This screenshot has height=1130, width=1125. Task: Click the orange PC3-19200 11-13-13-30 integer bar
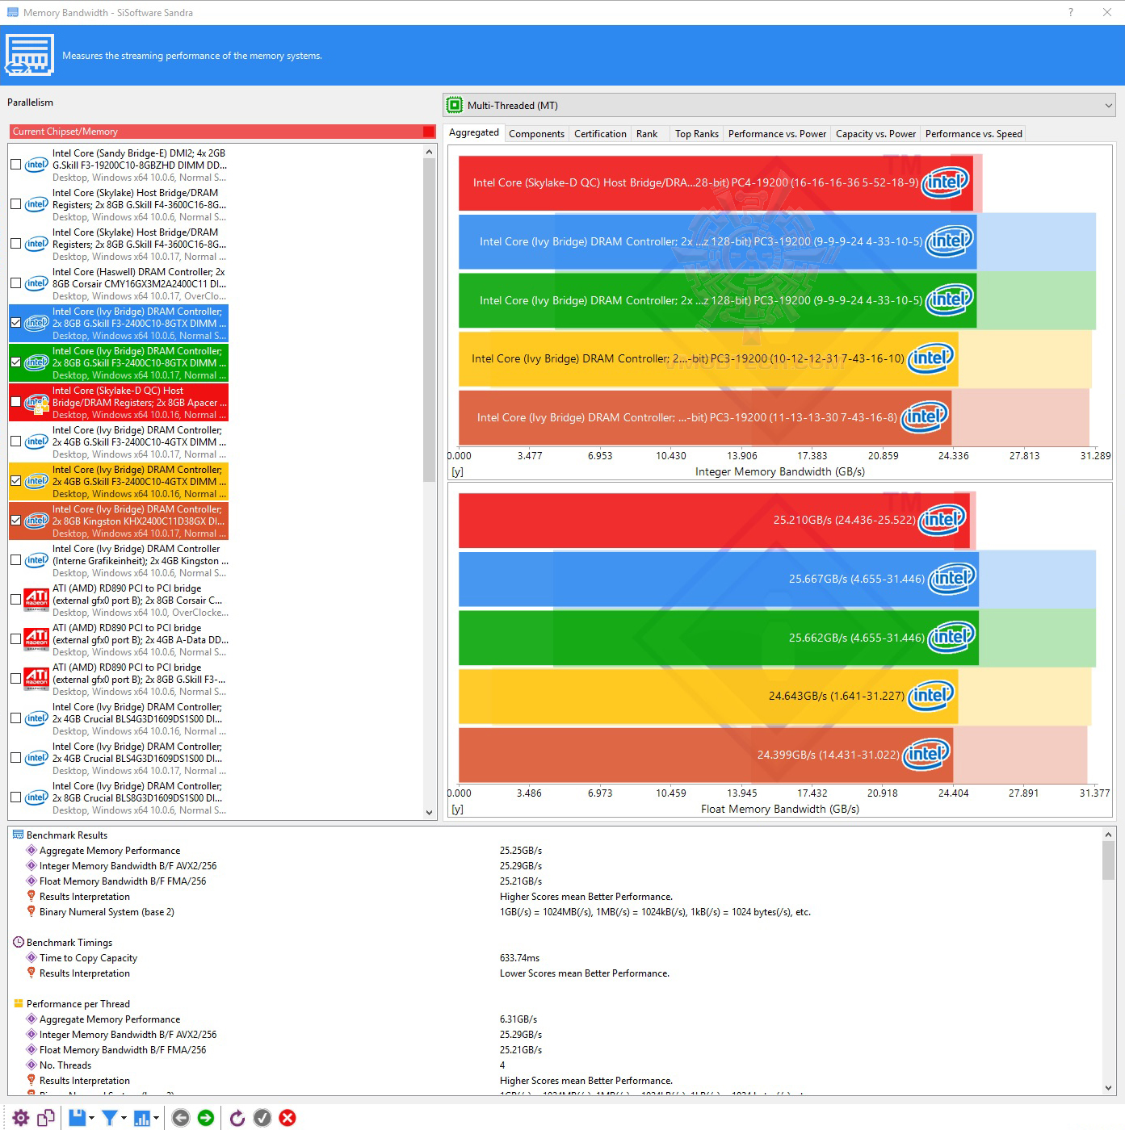[705, 417]
